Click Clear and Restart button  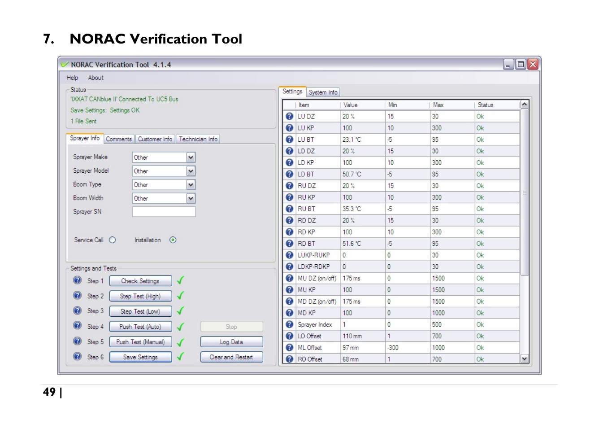231,357
